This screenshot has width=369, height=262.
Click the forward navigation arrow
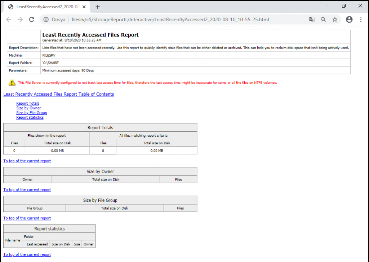coord(21,19)
